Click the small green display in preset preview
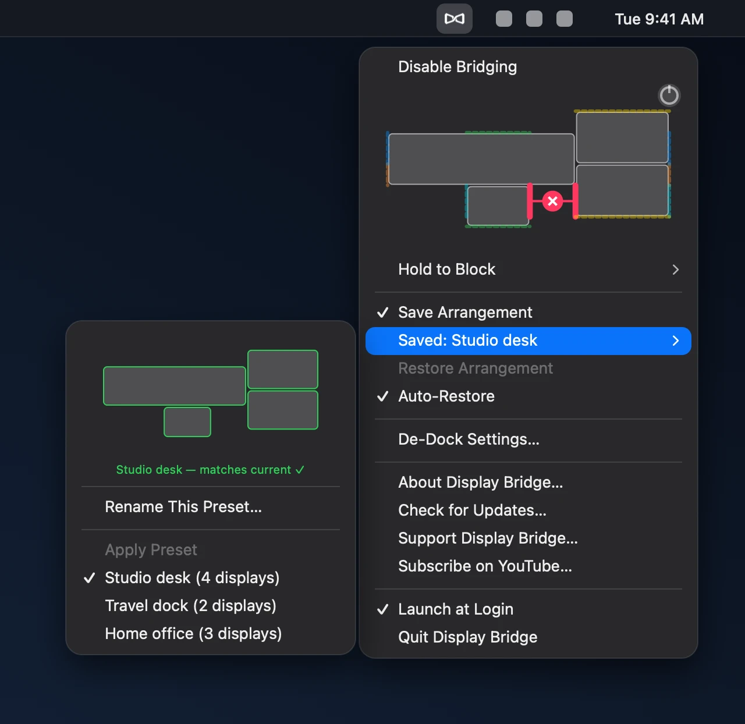 tap(187, 422)
